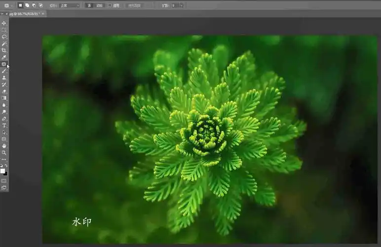Select the Patch tool in toolbar
Image resolution: width=381 pixels, height=247 pixels.
[4, 64]
